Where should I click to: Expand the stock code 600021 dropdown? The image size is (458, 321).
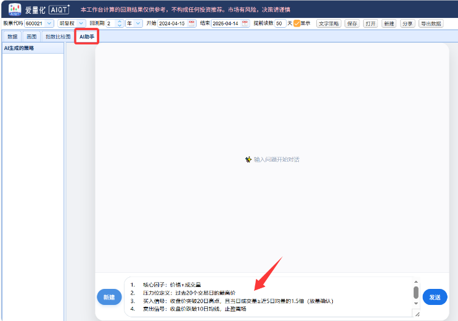pyautogui.click(x=49, y=23)
